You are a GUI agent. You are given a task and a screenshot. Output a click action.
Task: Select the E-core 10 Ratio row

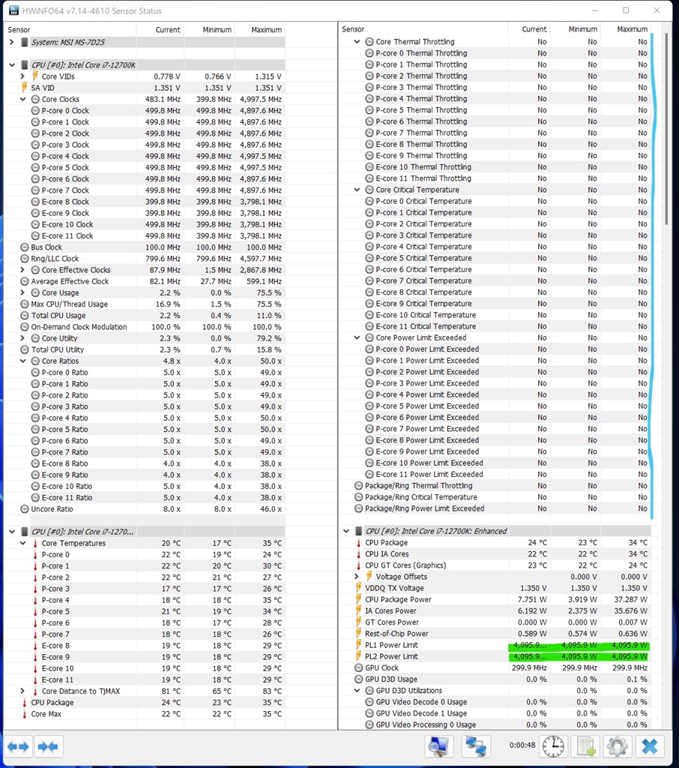pos(145,486)
